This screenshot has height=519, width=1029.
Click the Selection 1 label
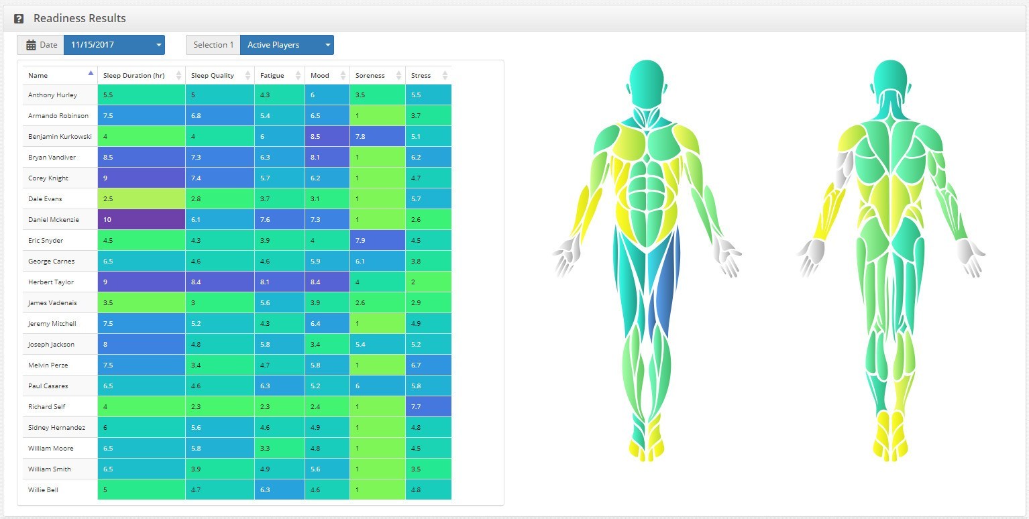click(213, 45)
